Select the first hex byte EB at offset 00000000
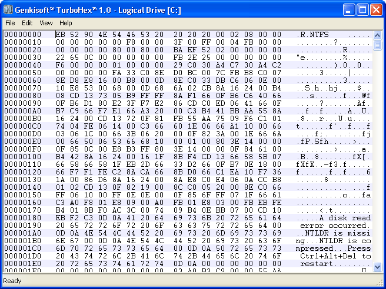386x289 pixels. (x=61, y=35)
